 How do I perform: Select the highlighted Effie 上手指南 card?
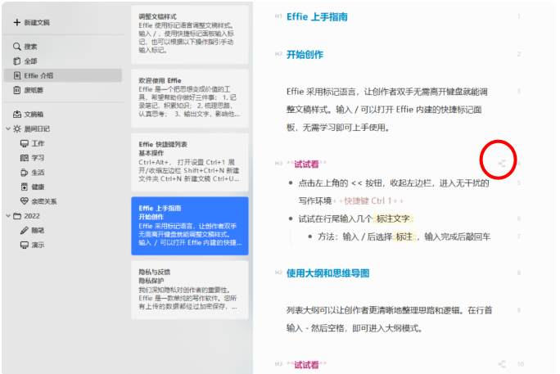pos(190,226)
